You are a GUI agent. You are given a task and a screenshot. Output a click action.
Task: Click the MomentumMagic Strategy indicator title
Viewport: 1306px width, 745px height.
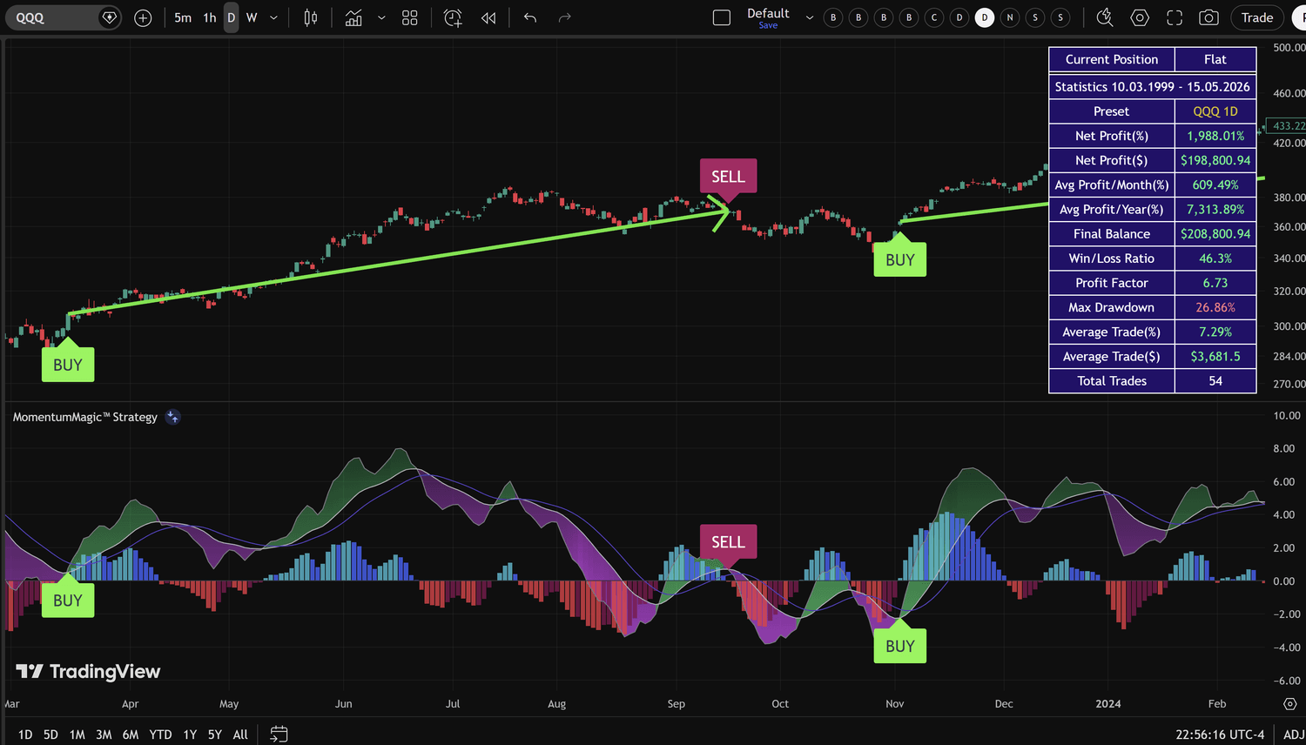(85, 417)
